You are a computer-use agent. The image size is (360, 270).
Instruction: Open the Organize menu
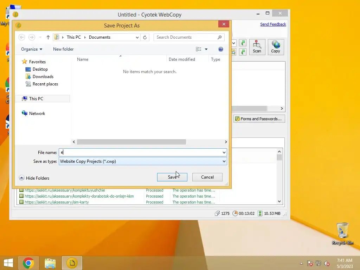click(x=31, y=49)
